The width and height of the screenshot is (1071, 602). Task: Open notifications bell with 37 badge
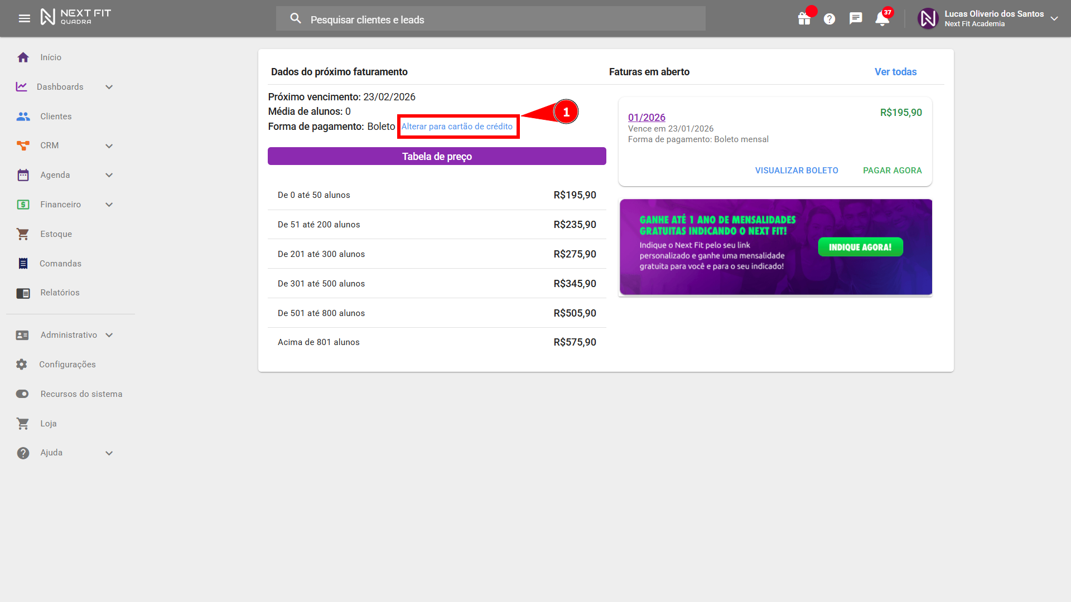click(882, 19)
